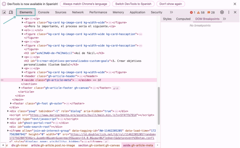
Task: Expand the header gh-article-header node
Action: point(22,76)
